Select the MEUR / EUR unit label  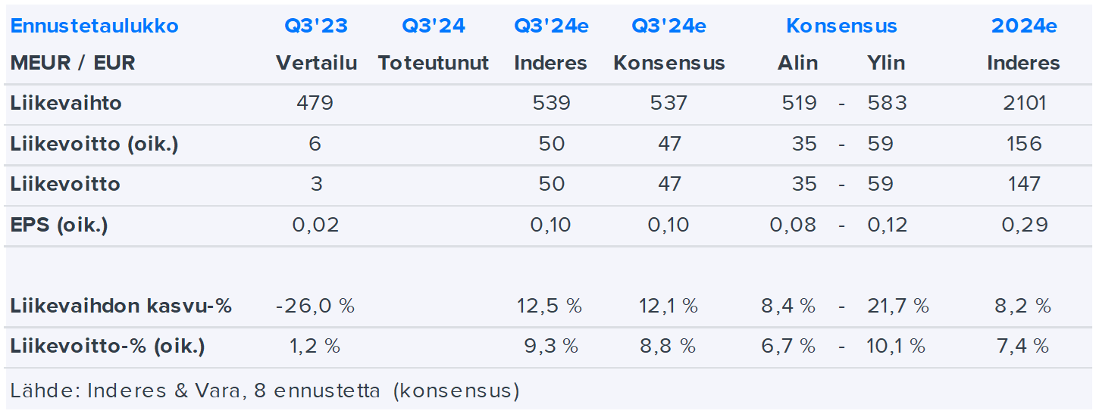(73, 63)
